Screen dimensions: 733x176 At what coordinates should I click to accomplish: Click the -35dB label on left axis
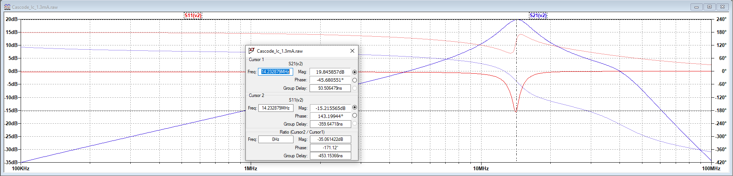(11, 162)
